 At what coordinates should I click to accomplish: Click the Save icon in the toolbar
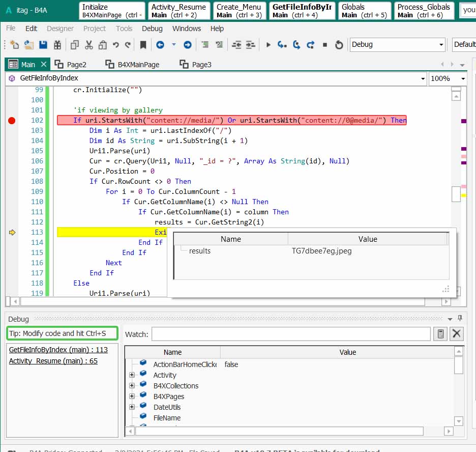pyautogui.click(x=43, y=45)
